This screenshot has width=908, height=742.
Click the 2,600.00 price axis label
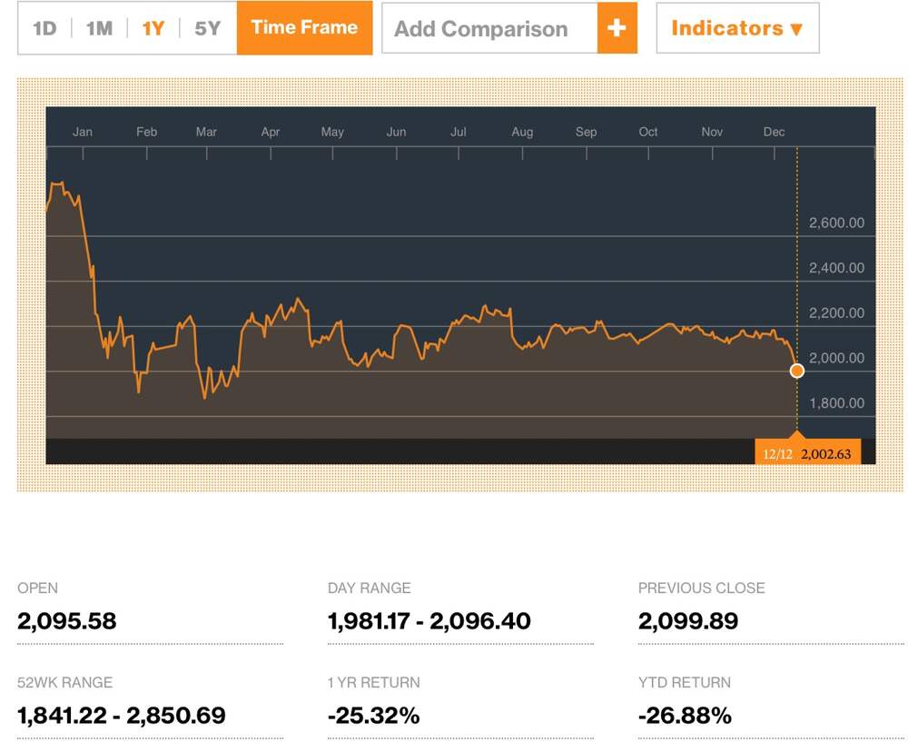click(835, 223)
